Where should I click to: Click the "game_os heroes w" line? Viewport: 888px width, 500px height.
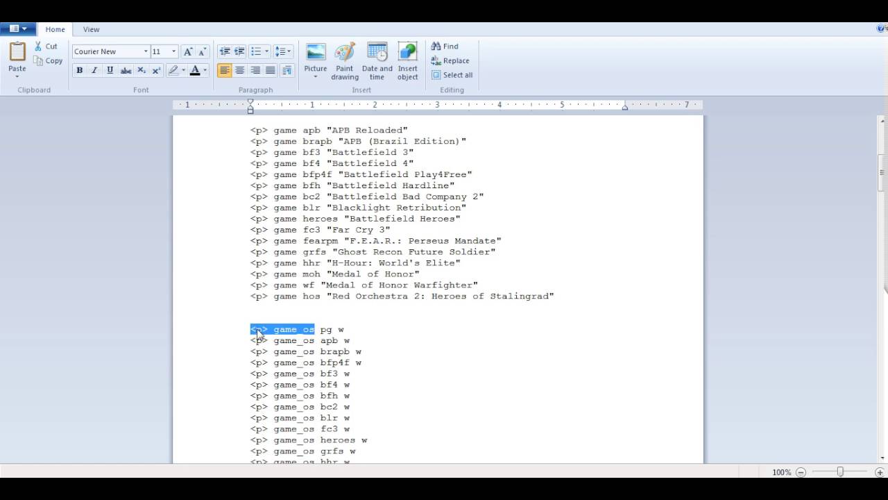coord(309,440)
